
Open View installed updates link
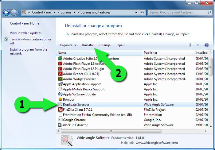(x=26, y=33)
